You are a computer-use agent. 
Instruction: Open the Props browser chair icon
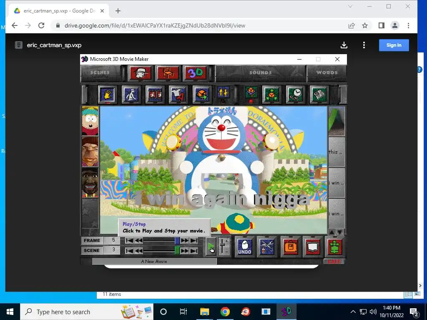tap(168, 73)
